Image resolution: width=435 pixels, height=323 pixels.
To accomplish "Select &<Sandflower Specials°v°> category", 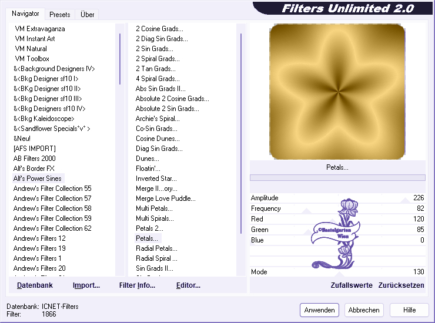I will pos(52,129).
